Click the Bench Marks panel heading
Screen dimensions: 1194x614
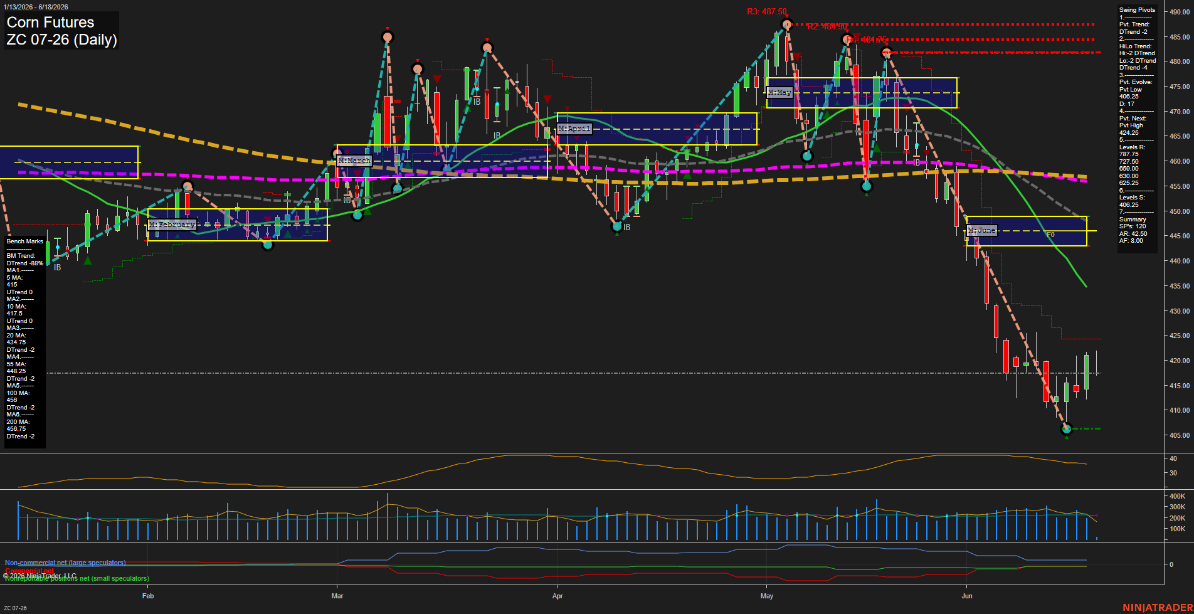[x=25, y=241]
